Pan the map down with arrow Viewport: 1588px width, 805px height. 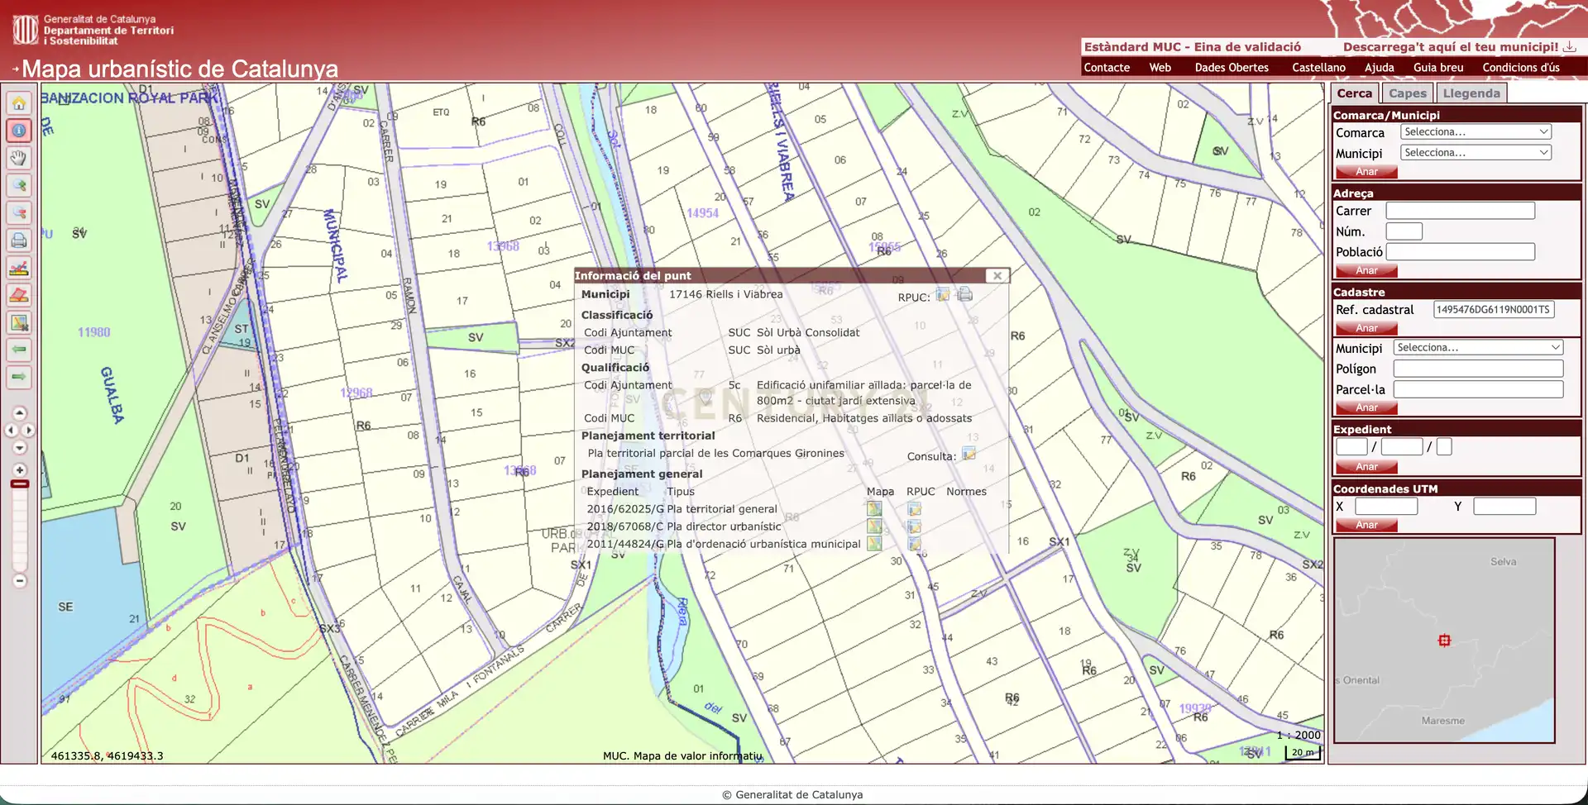click(20, 447)
